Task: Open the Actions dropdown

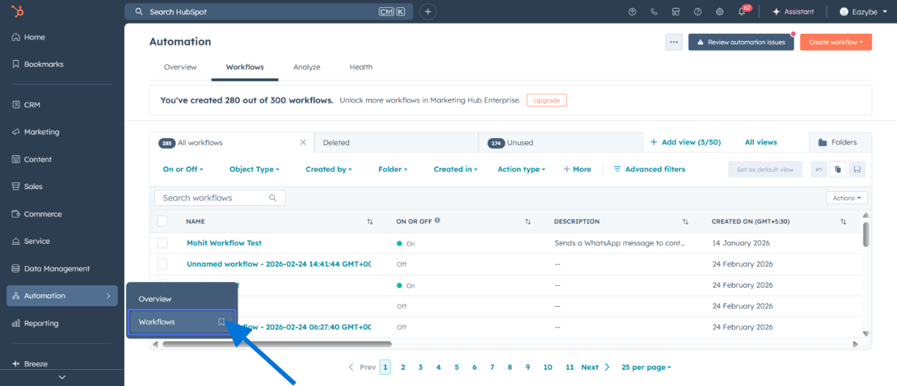Action: pos(847,198)
